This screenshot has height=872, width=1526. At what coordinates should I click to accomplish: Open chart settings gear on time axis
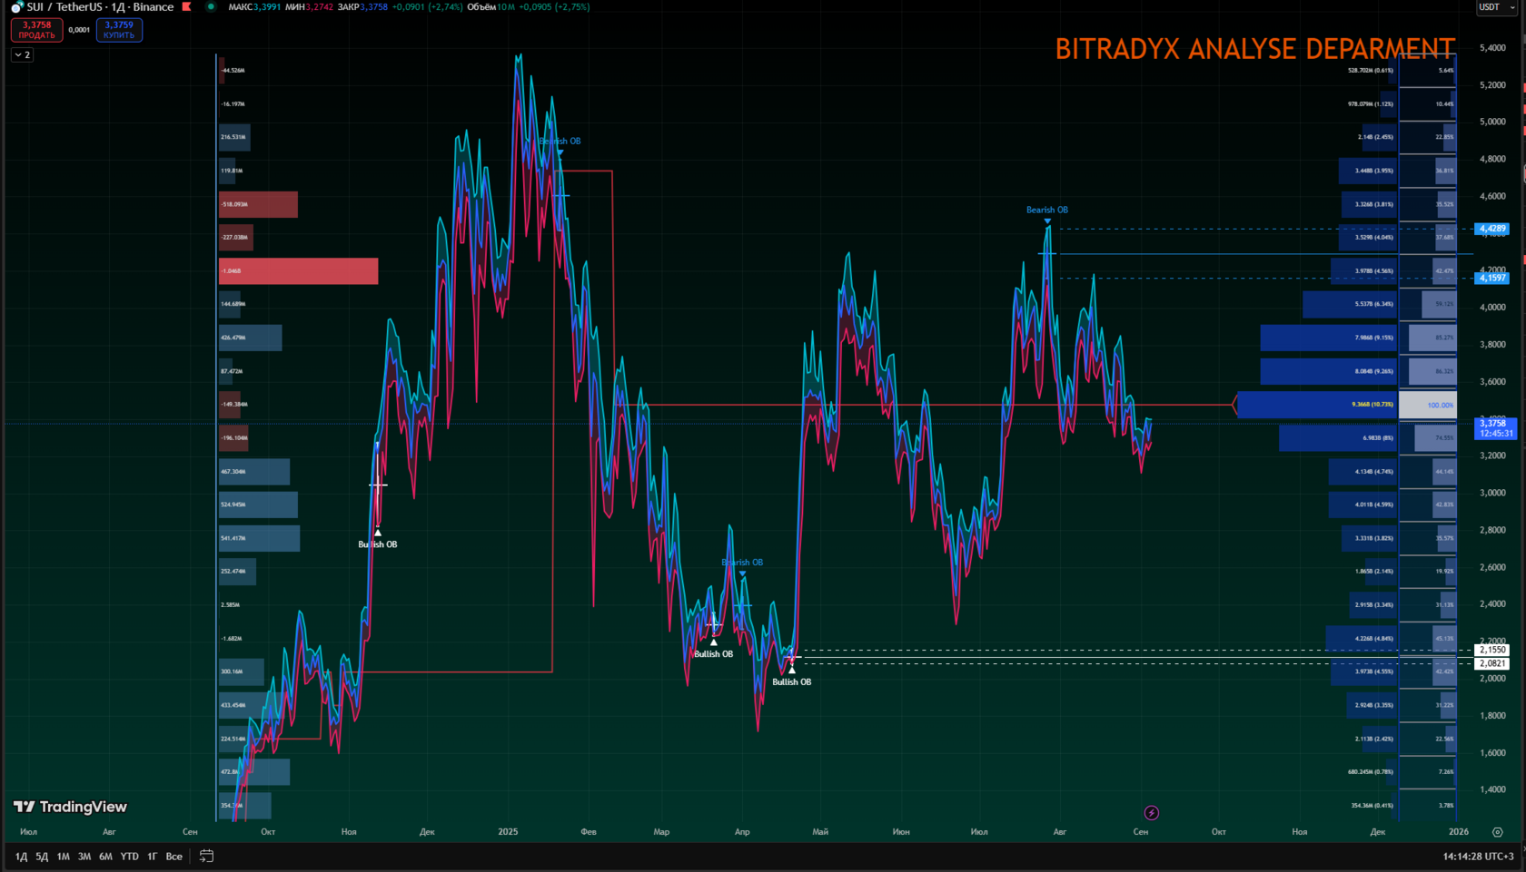[1498, 832]
